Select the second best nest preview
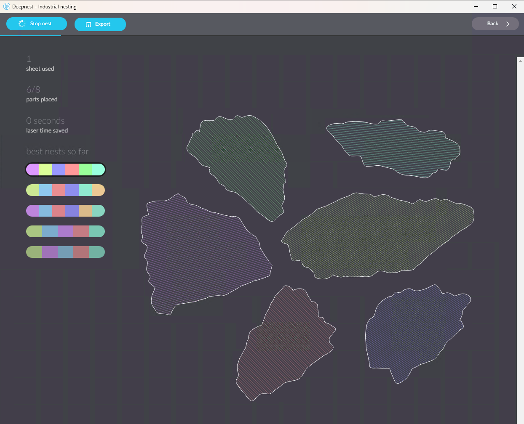This screenshot has width=524, height=424. [x=65, y=190]
